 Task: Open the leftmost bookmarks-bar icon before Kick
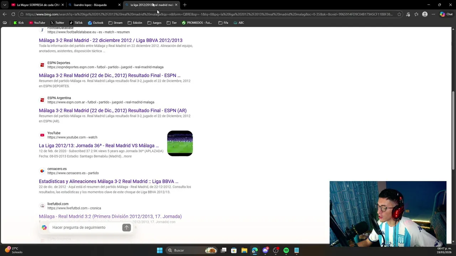click(x=5, y=23)
